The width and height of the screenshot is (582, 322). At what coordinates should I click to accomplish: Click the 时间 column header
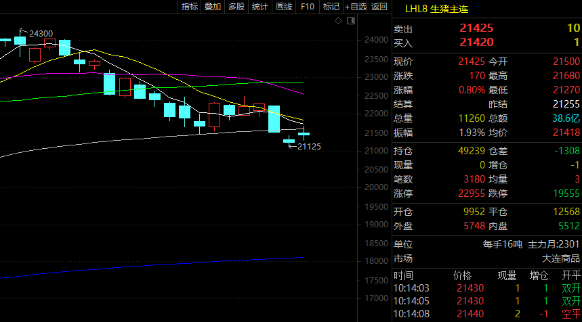click(x=403, y=275)
